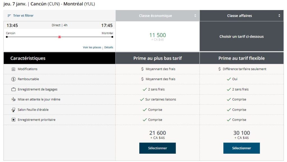This screenshot has height=162, width=287.
Task: Open the Classe économique sort dropdown
Action: (x=195, y=16)
